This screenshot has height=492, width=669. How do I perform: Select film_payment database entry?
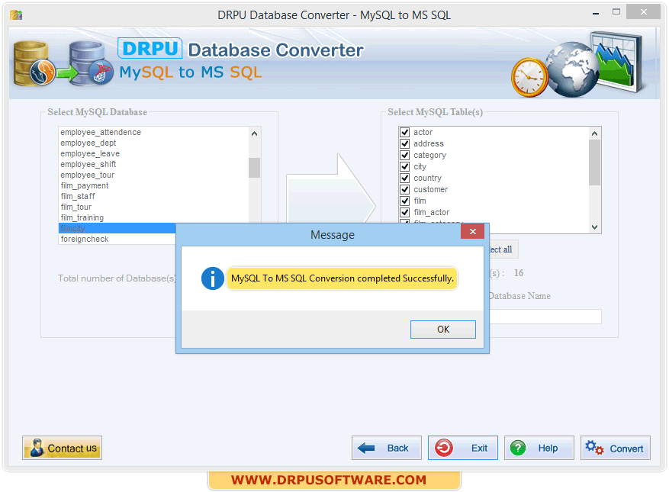[85, 185]
